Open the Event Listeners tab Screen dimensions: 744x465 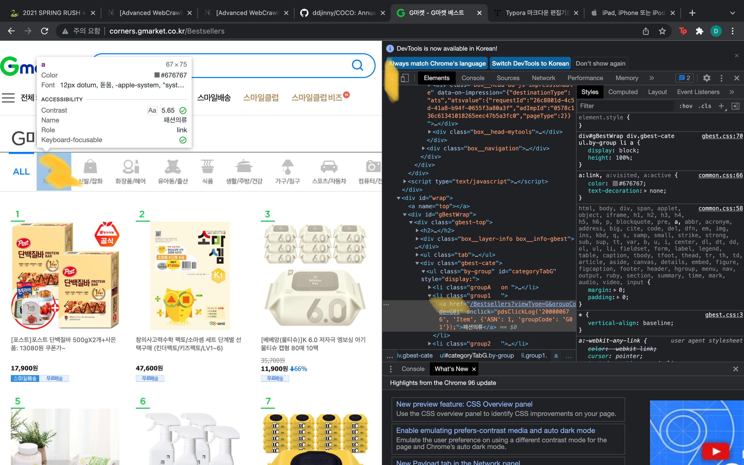698,92
